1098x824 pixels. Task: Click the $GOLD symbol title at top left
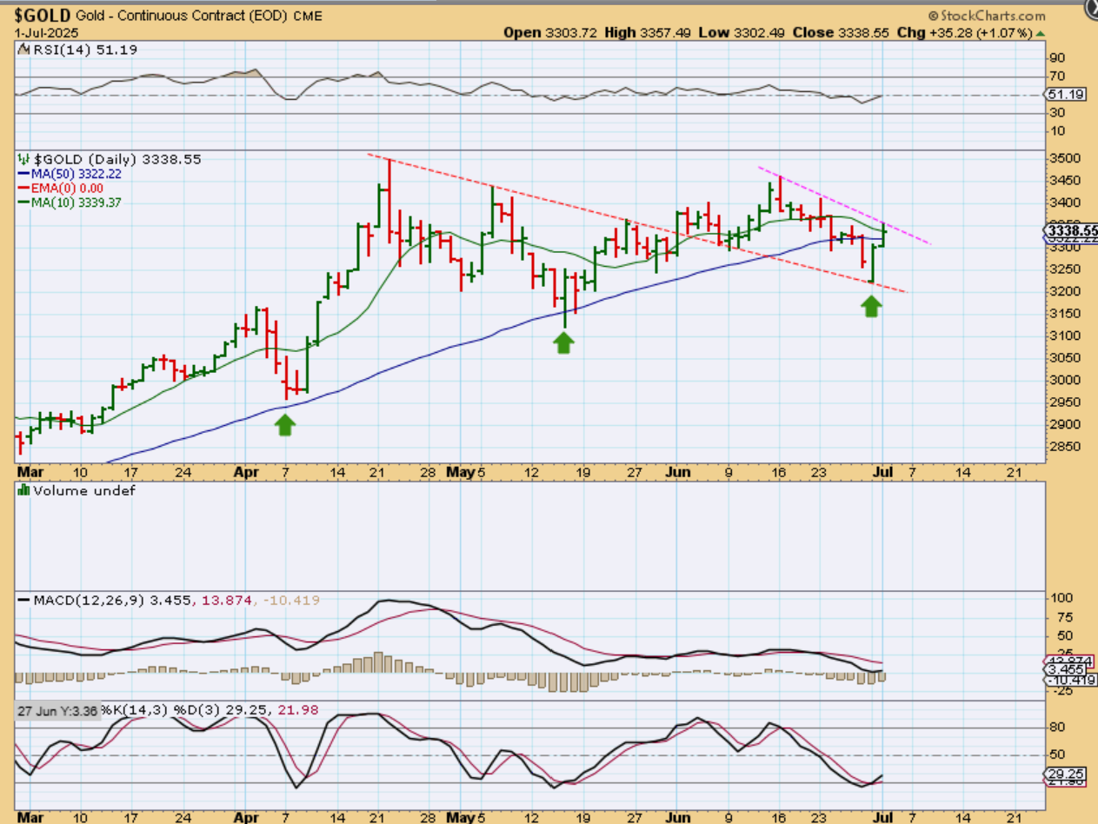pyautogui.click(x=42, y=15)
